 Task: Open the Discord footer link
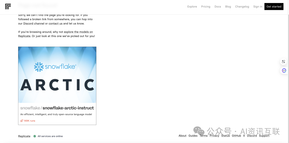coord(252,135)
